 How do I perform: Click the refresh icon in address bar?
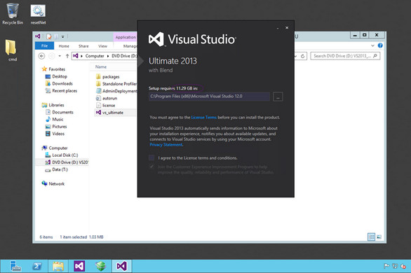pyautogui.click(x=302, y=56)
